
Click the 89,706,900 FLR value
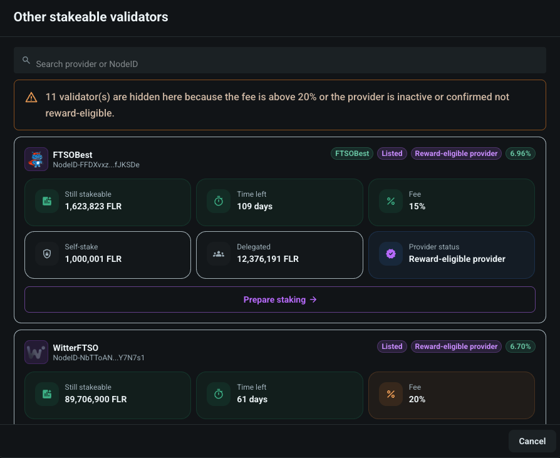tap(96, 399)
